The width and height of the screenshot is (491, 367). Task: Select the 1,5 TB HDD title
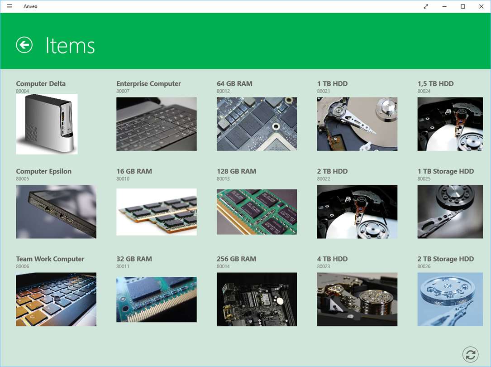[436, 84]
